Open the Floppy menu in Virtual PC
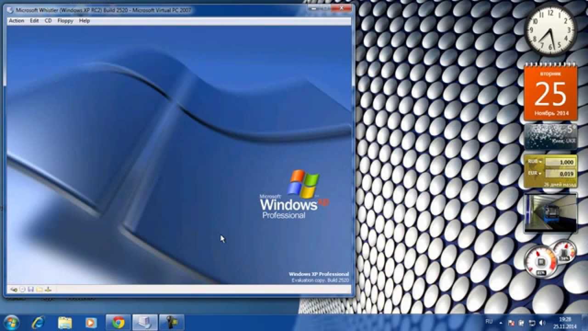This screenshot has height=331, width=588. click(x=65, y=21)
